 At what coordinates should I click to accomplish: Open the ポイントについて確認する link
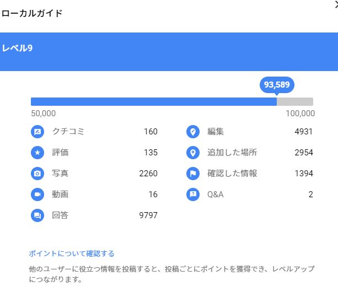click(x=72, y=253)
